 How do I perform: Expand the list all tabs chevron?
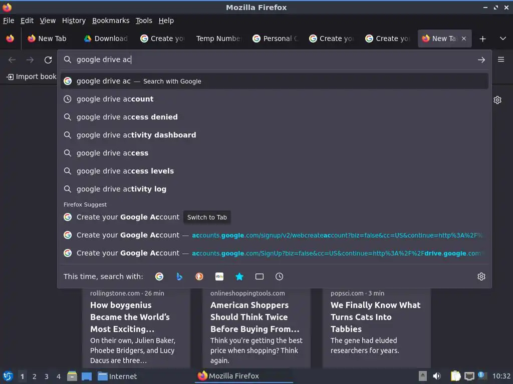pyautogui.click(x=503, y=38)
